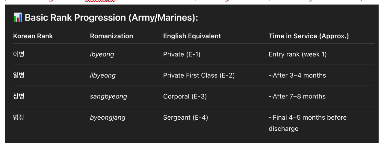Click the sangbyeong romanization text
Viewport: 384px width, 148px height.
pos(108,97)
